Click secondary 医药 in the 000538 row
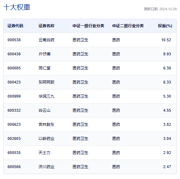The height and width of the screenshot is (179, 180). pos(116,40)
